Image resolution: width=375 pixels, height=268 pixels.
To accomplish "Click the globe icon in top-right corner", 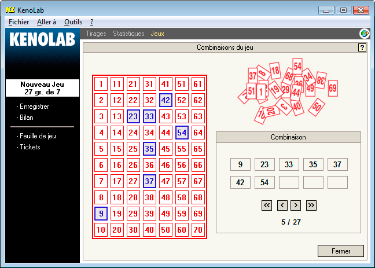I will click(365, 34).
